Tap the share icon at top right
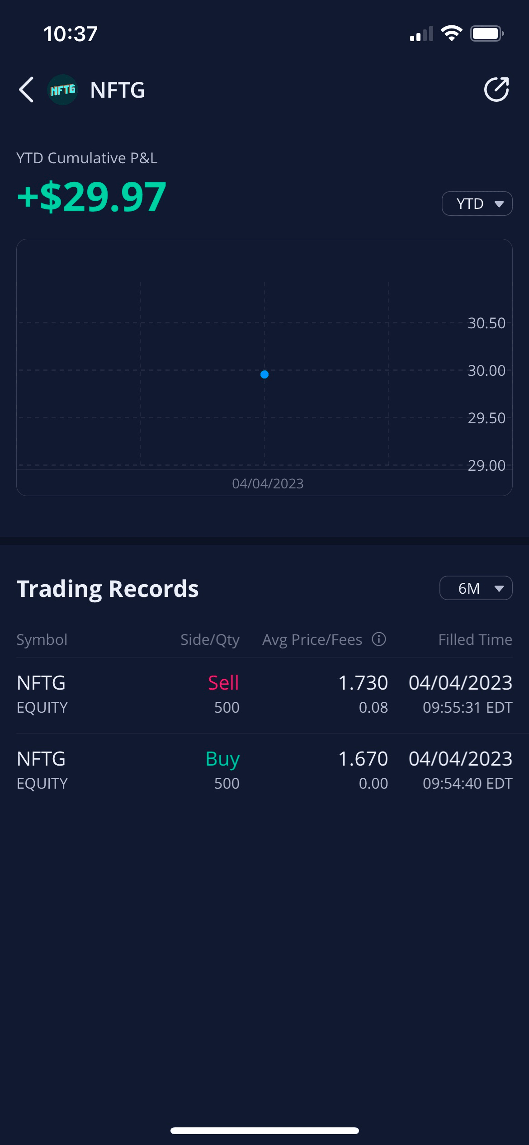Image resolution: width=529 pixels, height=1145 pixels. pos(496,90)
